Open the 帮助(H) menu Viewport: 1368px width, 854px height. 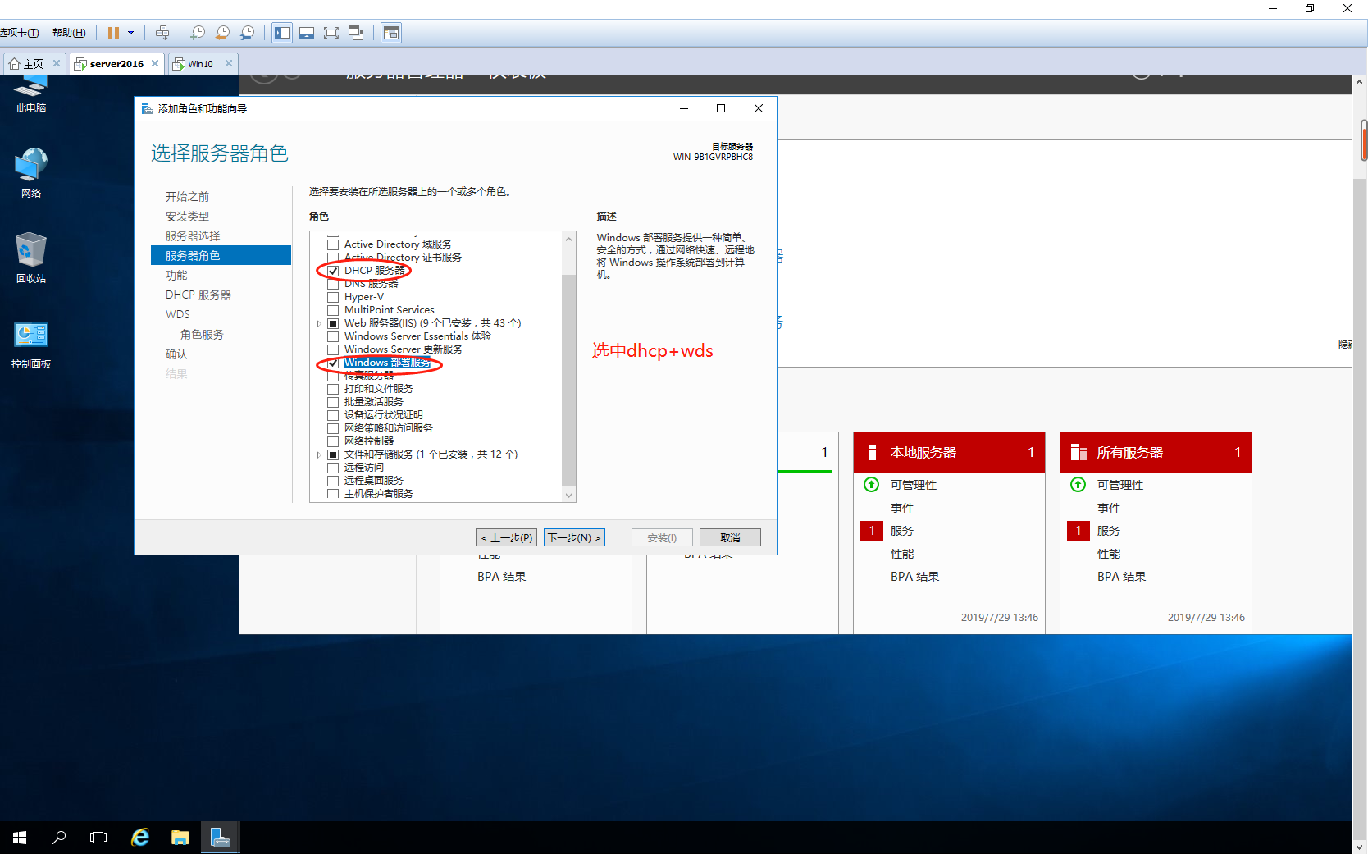[69, 33]
